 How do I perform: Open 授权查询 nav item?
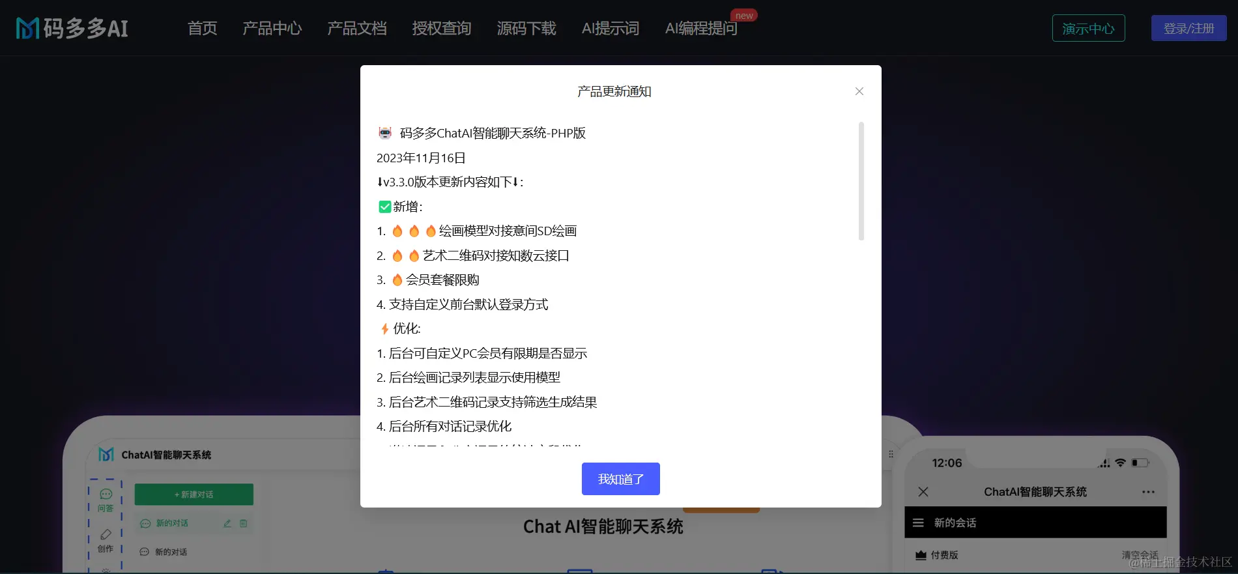coord(441,28)
